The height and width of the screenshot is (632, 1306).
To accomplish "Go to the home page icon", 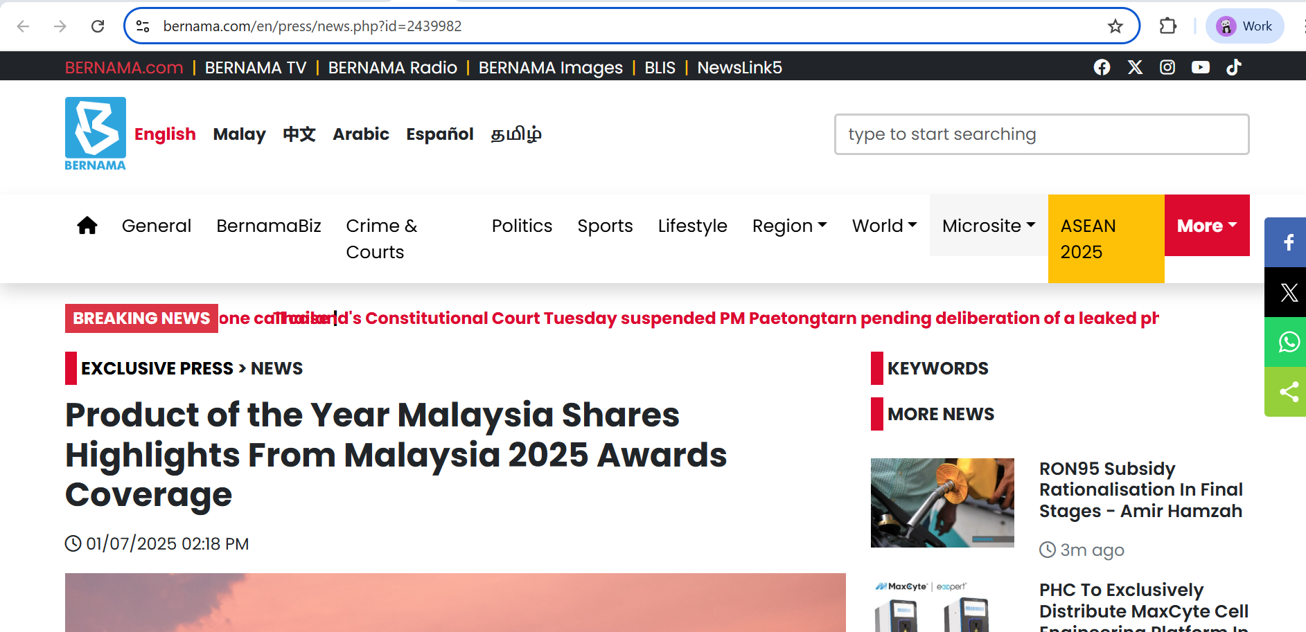I will pos(87,226).
